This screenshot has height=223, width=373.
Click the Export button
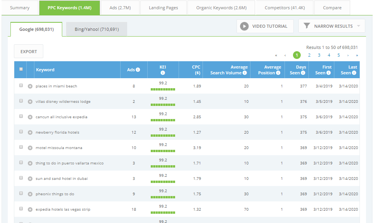pyautogui.click(x=29, y=52)
